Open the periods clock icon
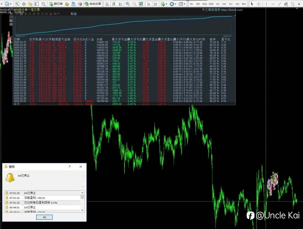Screen dimensions: 303x229 tap(172, 4)
